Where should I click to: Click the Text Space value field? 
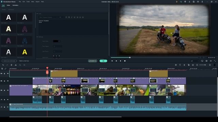[x=58, y=46]
